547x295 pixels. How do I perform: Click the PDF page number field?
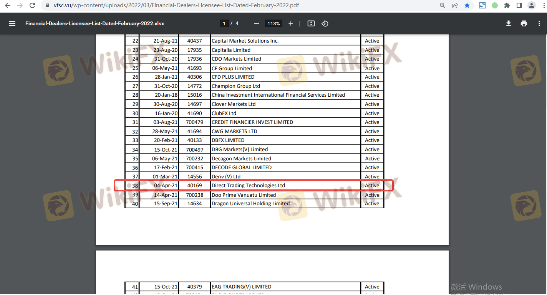pyautogui.click(x=224, y=23)
